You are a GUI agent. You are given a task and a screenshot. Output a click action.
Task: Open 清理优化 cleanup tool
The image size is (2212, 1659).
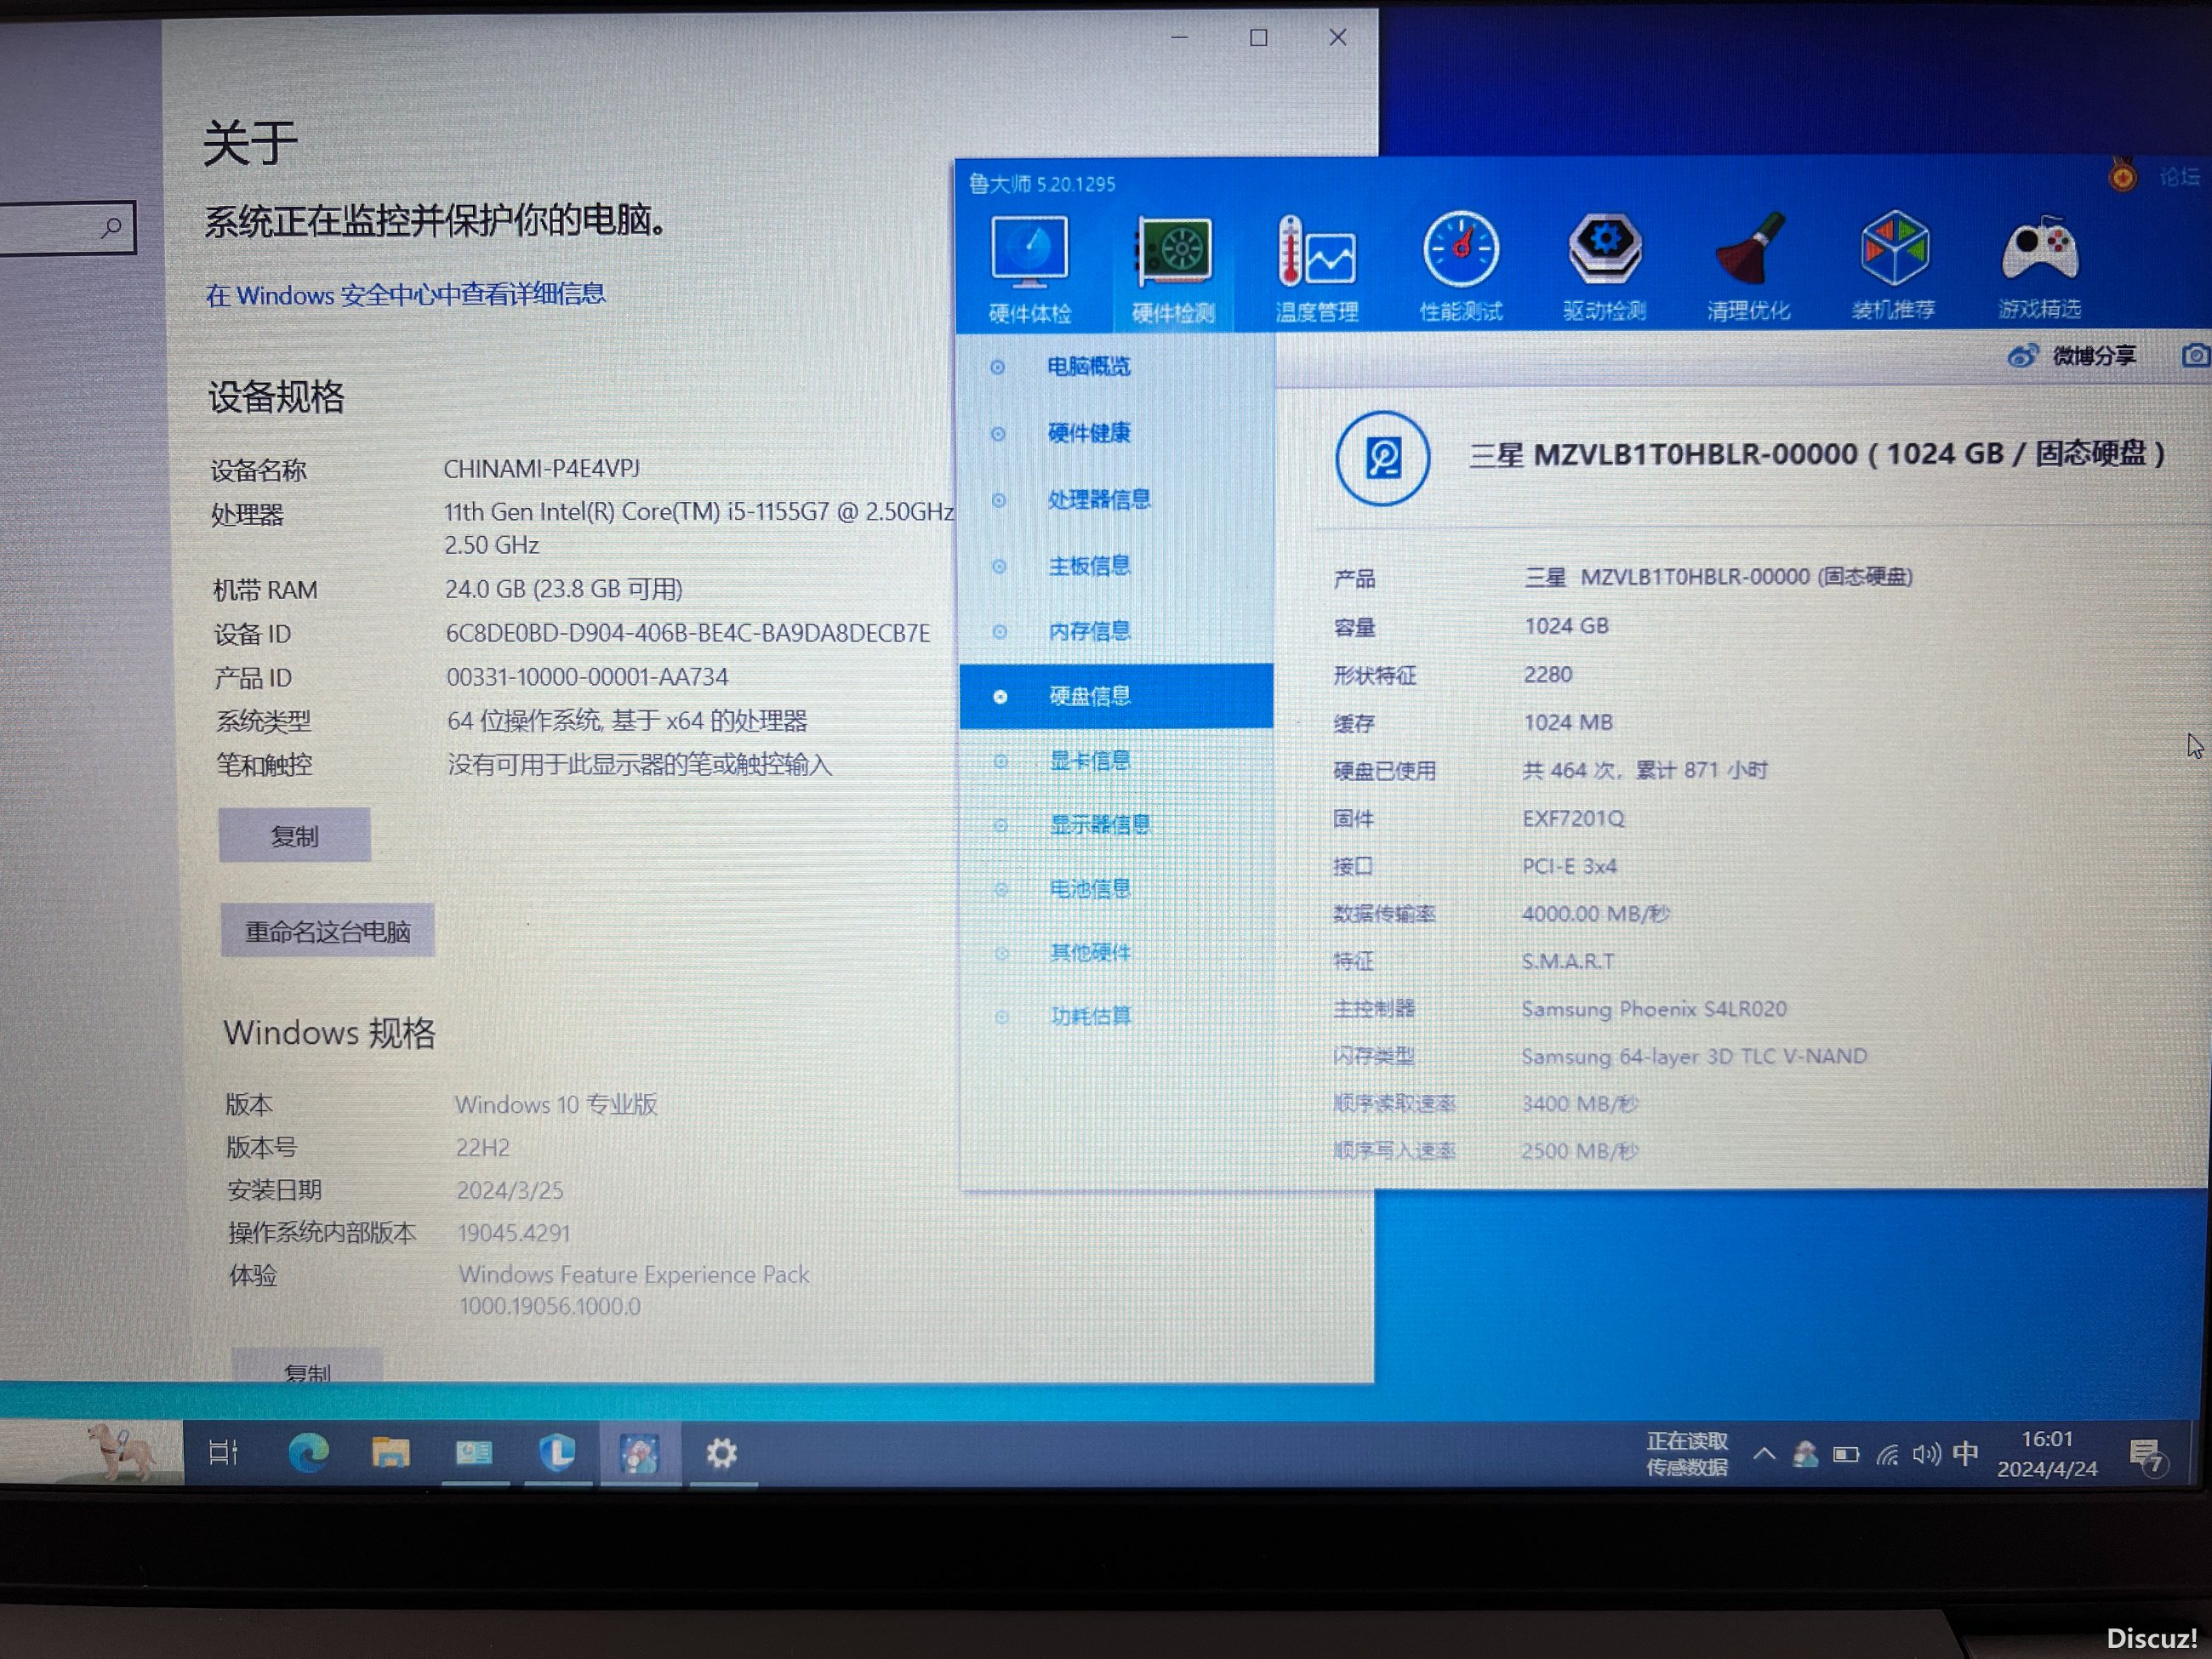pos(1748,266)
